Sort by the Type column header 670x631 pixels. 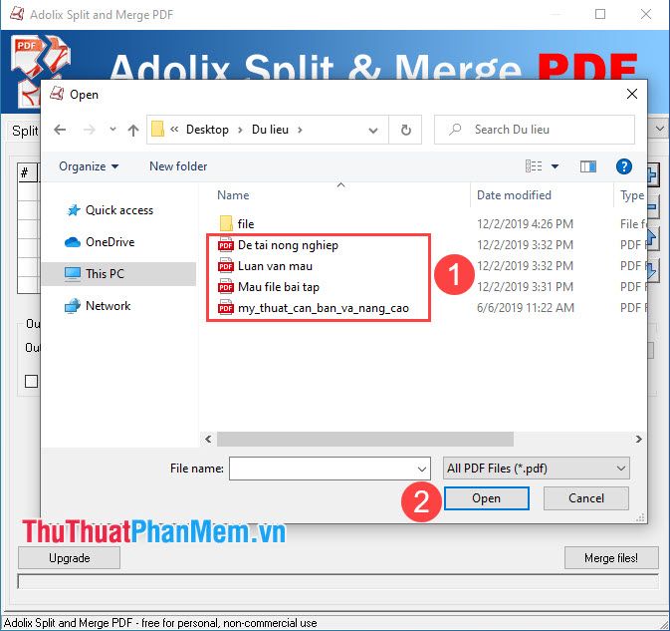632,195
